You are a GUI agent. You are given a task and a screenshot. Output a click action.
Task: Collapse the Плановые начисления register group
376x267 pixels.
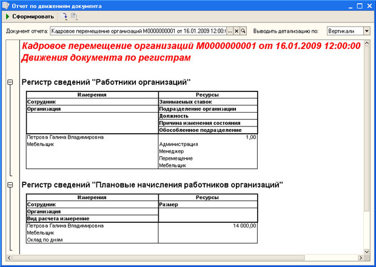[10, 185]
